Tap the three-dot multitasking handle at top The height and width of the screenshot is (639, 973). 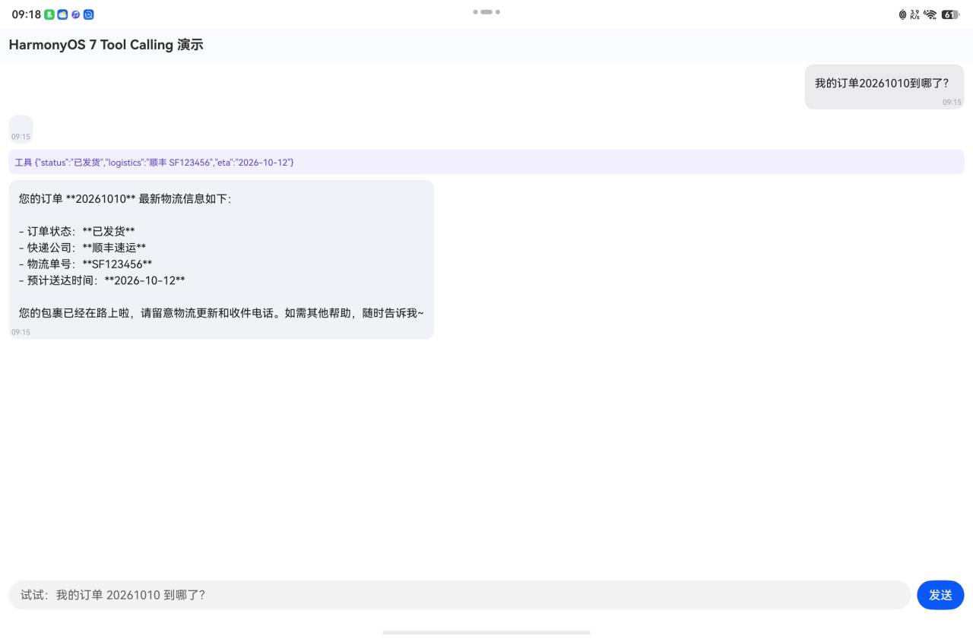[486, 12]
